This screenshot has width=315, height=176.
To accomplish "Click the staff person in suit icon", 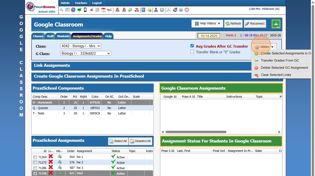I will (156, 10).
